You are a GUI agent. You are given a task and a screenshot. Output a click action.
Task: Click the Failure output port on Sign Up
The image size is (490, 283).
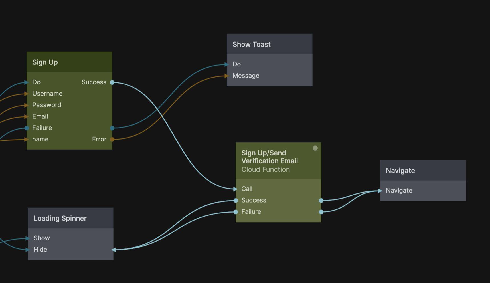[112, 128]
